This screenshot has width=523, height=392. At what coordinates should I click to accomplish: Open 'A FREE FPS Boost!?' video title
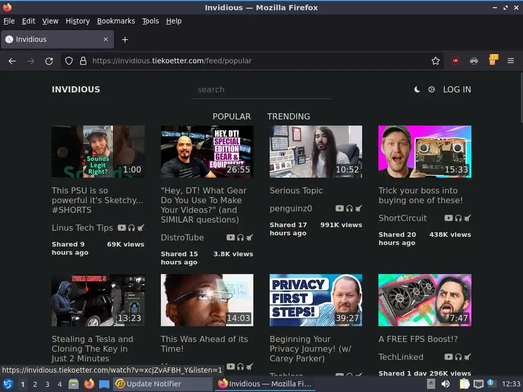418,339
